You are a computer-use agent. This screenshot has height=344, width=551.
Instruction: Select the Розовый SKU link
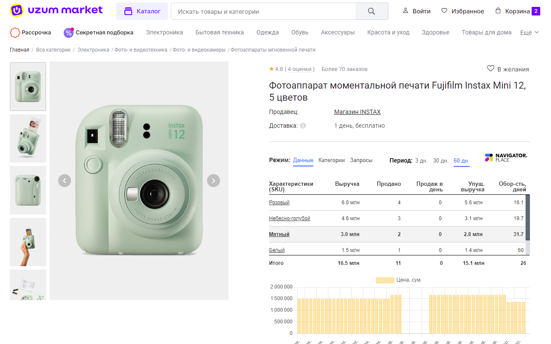click(279, 203)
